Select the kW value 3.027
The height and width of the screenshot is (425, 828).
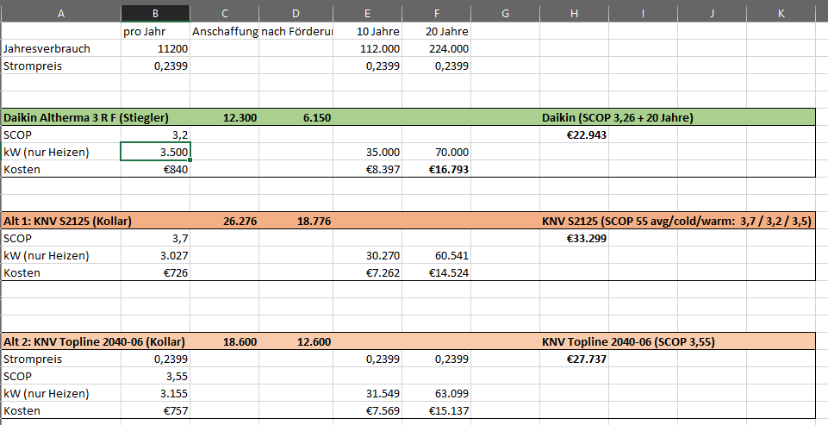pos(155,255)
